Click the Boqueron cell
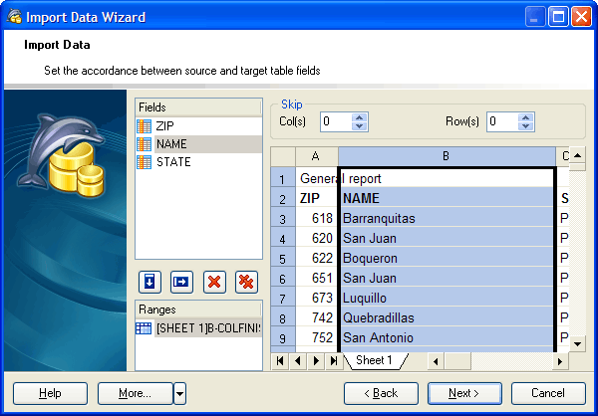 point(447,259)
